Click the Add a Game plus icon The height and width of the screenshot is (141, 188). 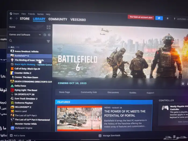[11, 135]
